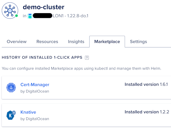Open the Knative app link
Image resolution: width=171 pixels, height=128 pixels.
click(x=28, y=112)
